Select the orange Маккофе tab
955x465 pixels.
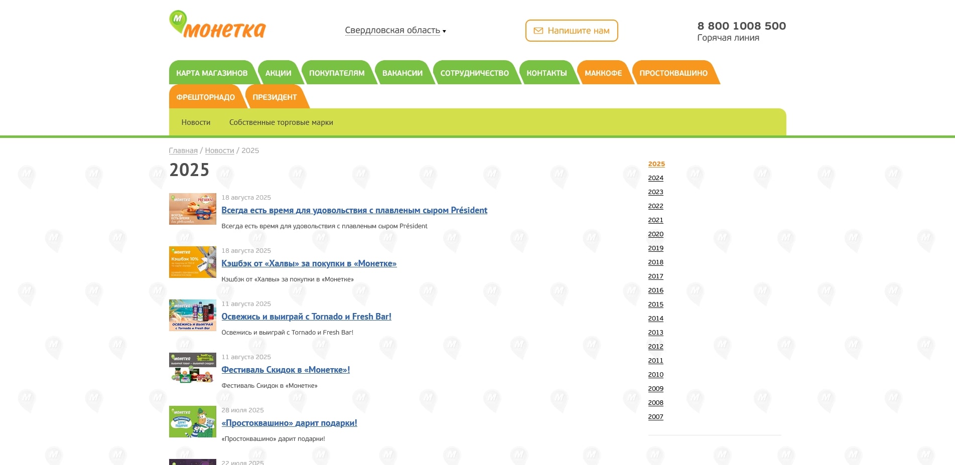click(x=603, y=73)
